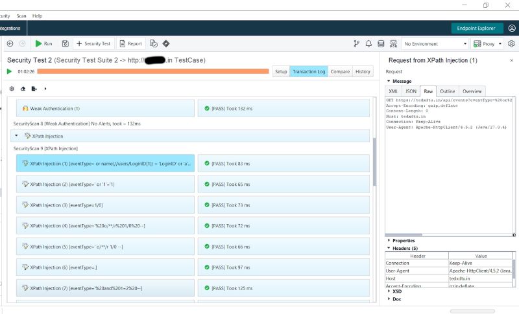
Task: Select XPath Injection (1) row
Action: (x=105, y=163)
